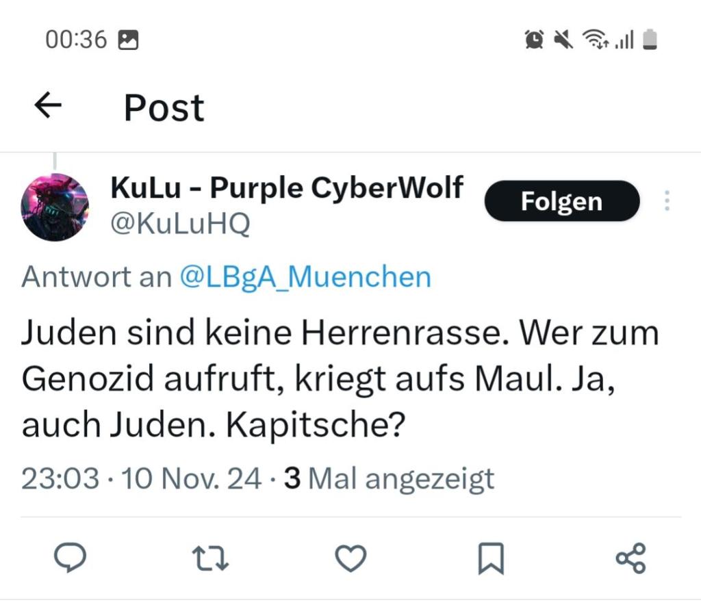Open the @LBgA_Muenchen mention link

pyautogui.click(x=305, y=277)
